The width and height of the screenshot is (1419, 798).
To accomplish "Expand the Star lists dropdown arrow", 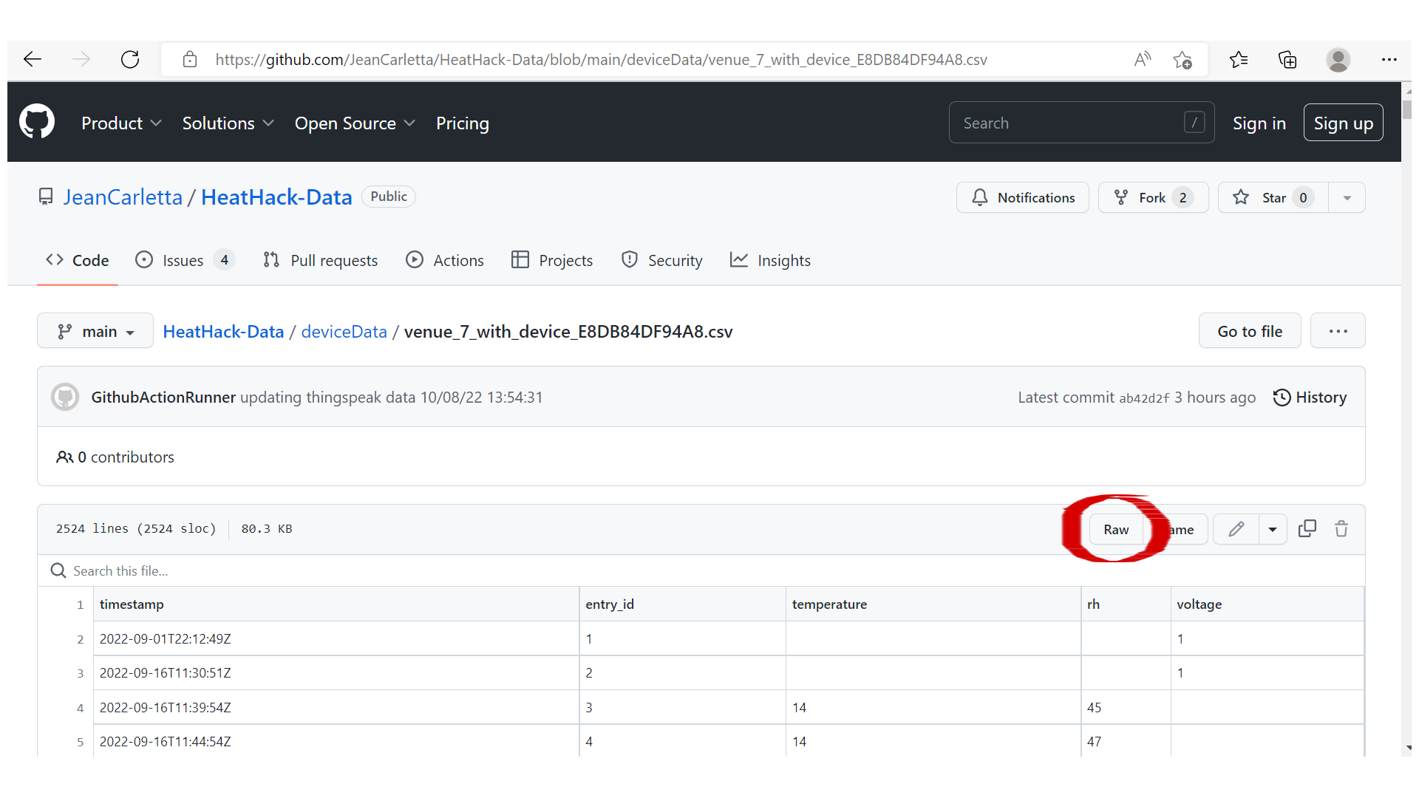I will pyautogui.click(x=1347, y=198).
